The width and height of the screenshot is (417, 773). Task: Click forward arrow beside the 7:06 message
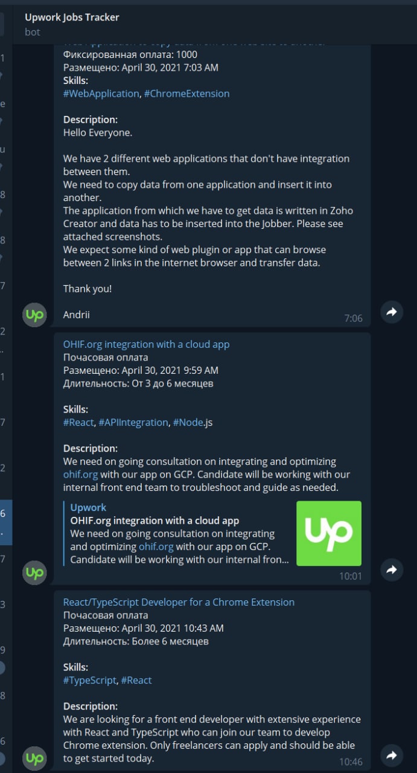[392, 312]
